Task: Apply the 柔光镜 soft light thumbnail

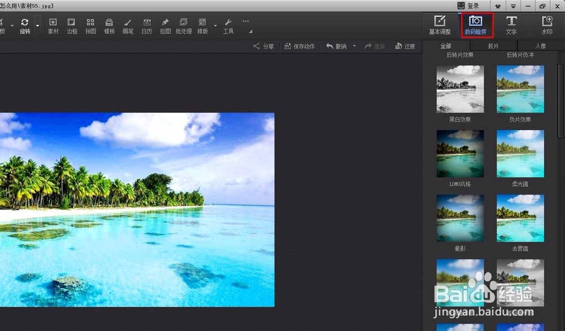Action: point(520,153)
